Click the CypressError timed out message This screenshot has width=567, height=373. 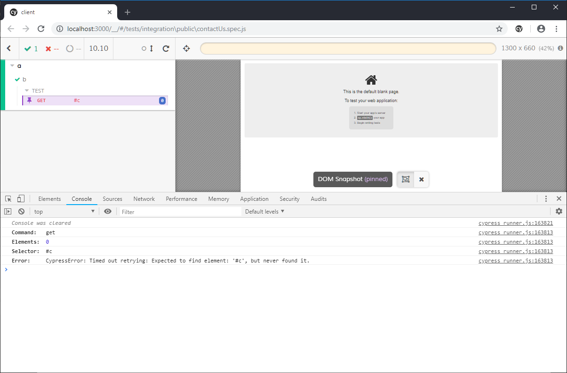pos(177,261)
